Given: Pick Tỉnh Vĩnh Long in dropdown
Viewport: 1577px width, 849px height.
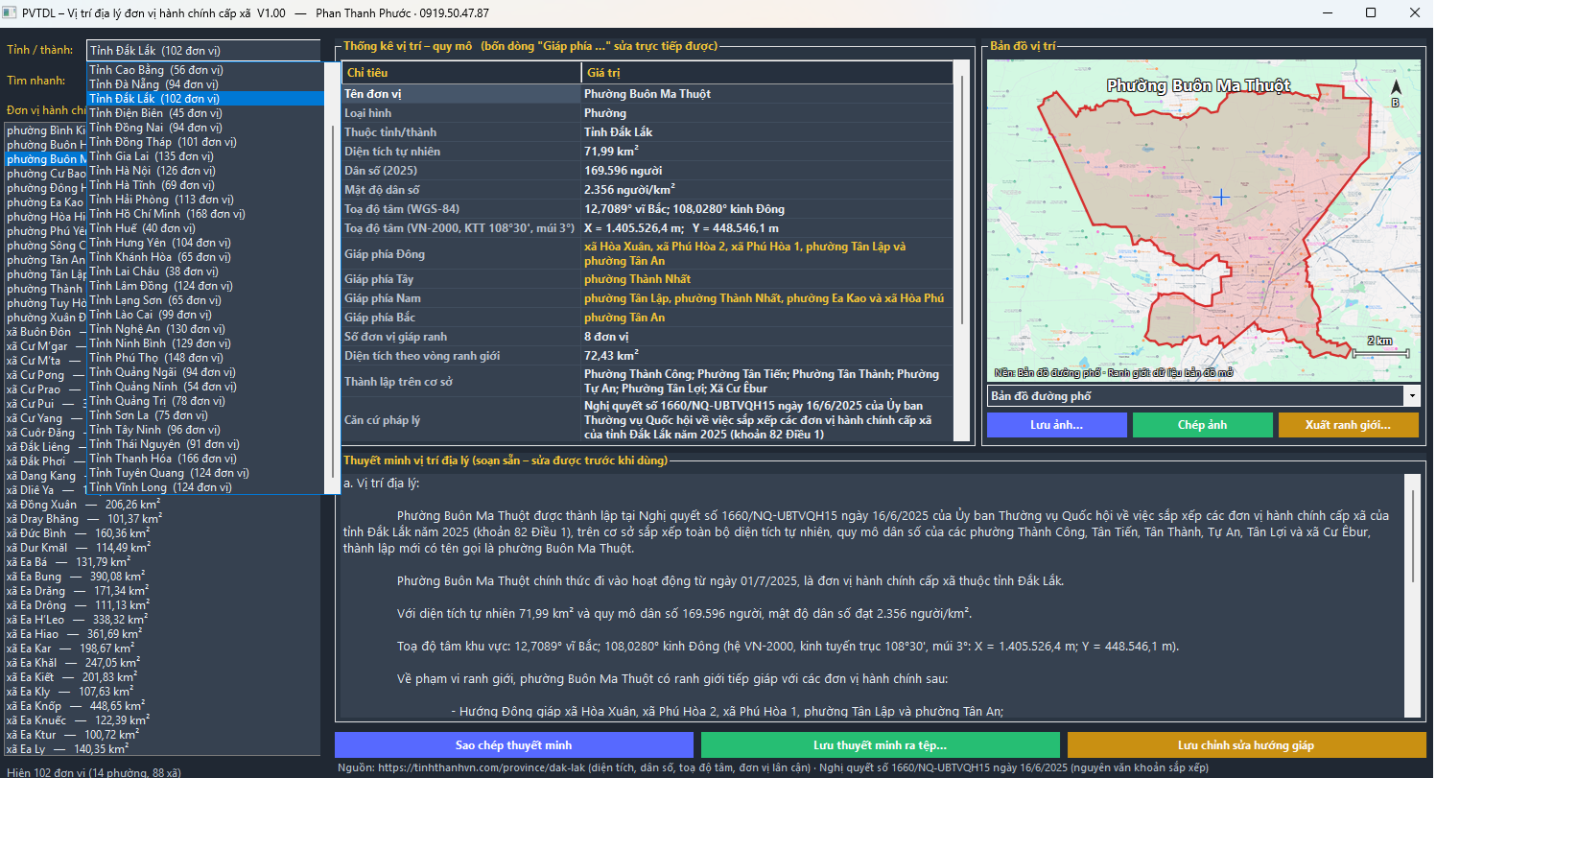Looking at the screenshot, I should tap(205, 487).
